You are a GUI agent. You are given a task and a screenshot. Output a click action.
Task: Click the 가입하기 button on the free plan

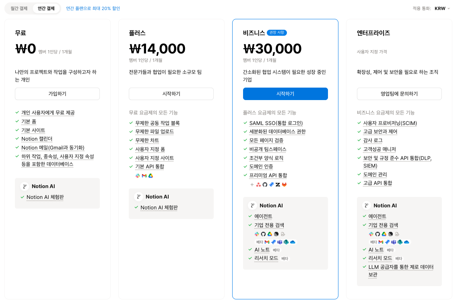pos(57,94)
